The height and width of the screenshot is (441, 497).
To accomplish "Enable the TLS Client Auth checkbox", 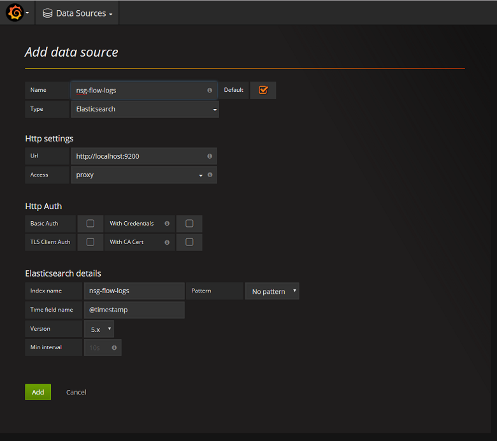I will [x=90, y=242].
